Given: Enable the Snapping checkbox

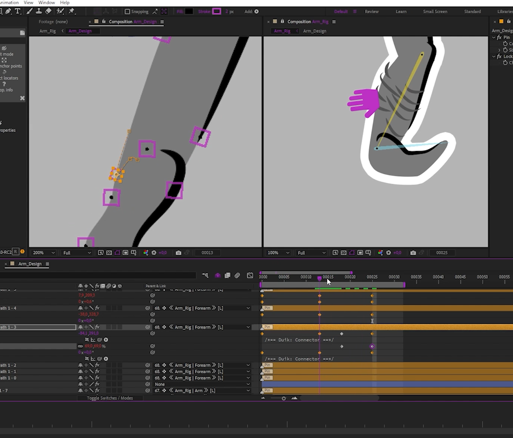Looking at the screenshot, I should pos(127,11).
